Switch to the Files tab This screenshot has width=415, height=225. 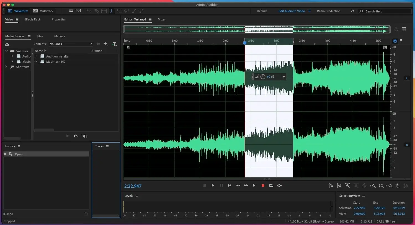coord(40,36)
